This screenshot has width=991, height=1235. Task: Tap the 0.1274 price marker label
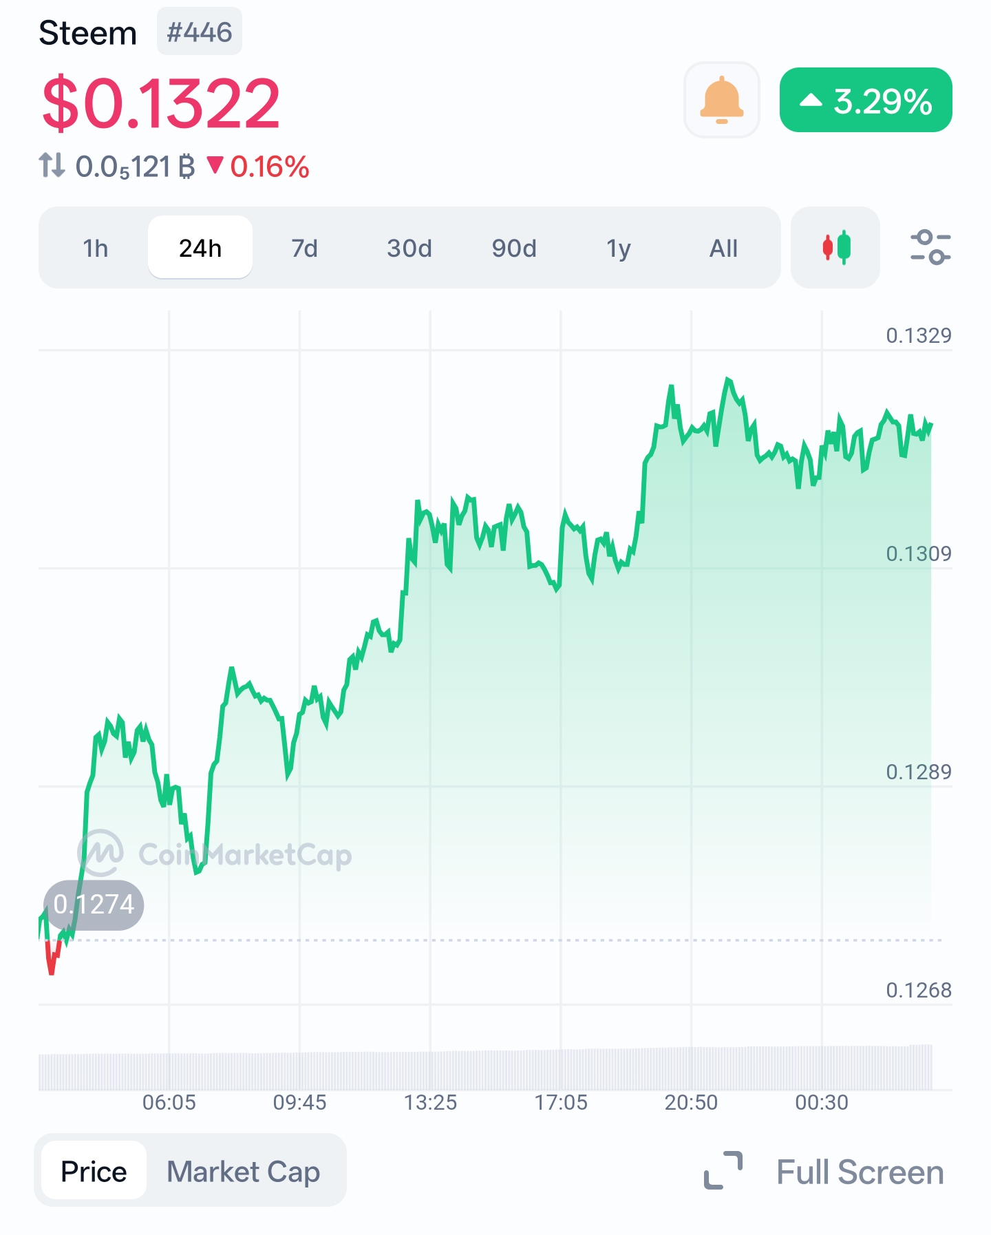94,905
